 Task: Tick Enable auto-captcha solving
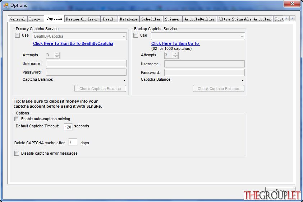coord(17,119)
